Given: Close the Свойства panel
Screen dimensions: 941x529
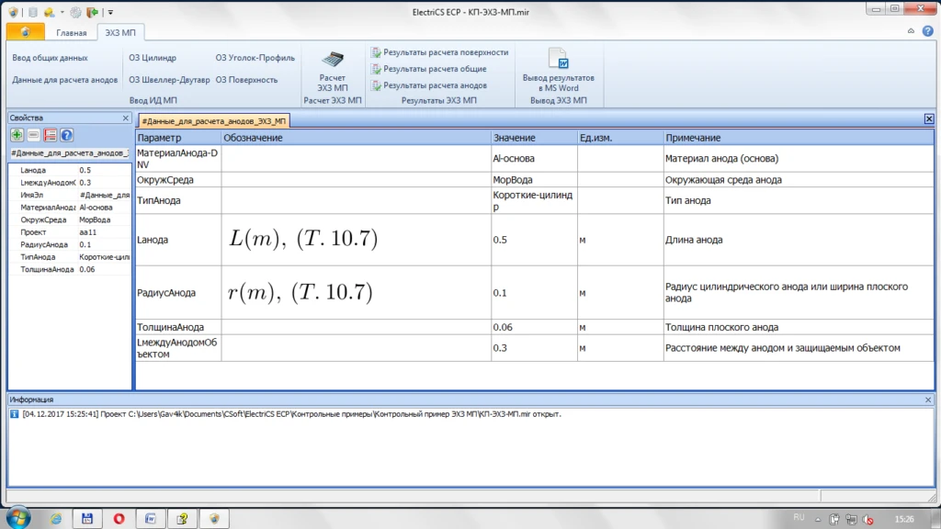Looking at the screenshot, I should (x=126, y=118).
